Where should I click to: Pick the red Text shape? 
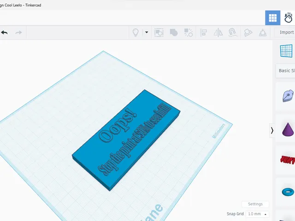288,160
